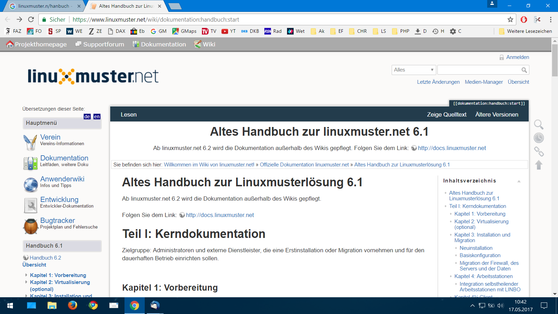This screenshot has width=558, height=314.
Task: Show hidden system tray icons
Action: (472, 306)
